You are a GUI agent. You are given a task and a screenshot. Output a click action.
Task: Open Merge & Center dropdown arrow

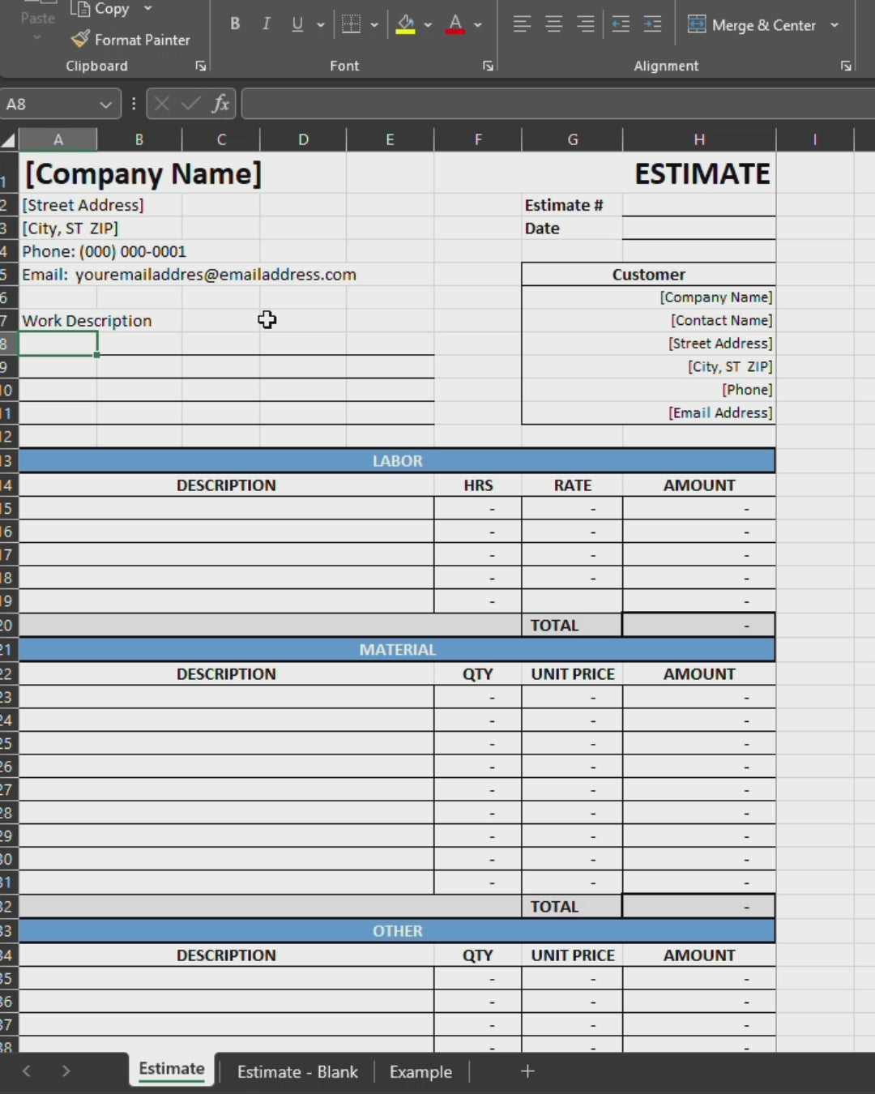pyautogui.click(x=834, y=25)
